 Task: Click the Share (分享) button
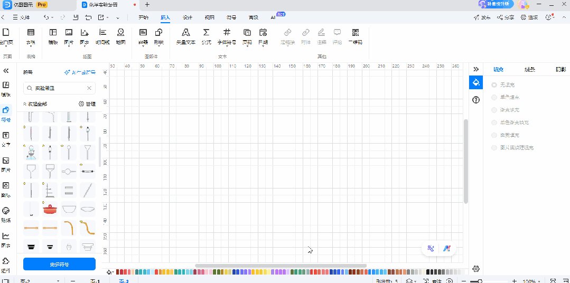506,17
